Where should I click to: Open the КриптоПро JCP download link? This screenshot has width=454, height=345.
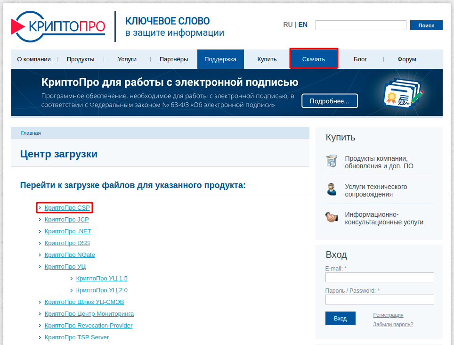tap(66, 220)
